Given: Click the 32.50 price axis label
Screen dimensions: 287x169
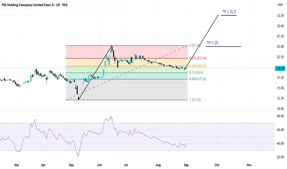Looking at the screenshot, I should [280, 16].
